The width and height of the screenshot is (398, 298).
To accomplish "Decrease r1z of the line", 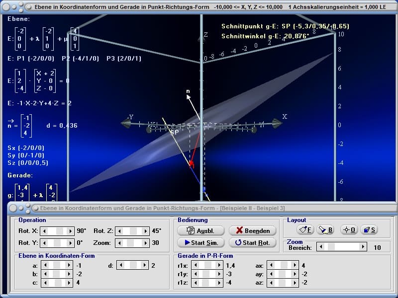I will pos(196,283).
